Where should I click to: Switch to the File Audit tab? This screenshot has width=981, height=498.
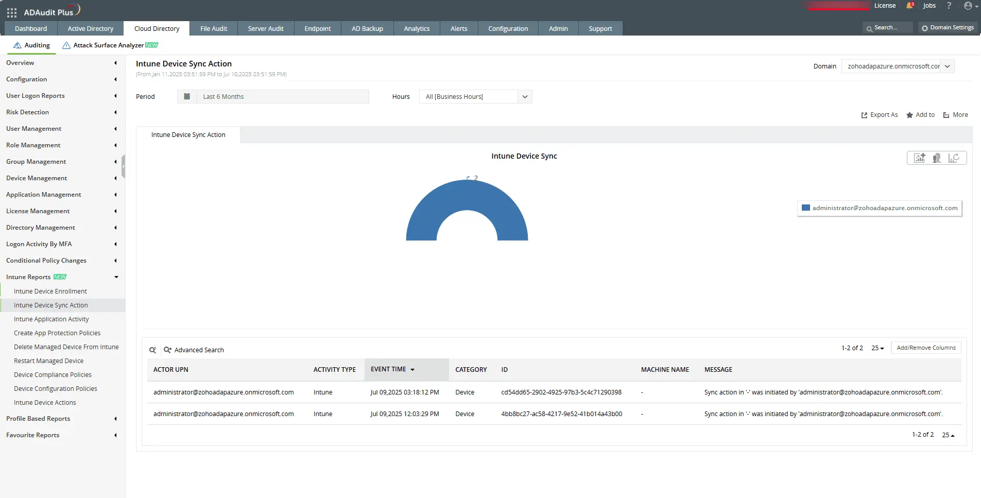[x=213, y=29]
